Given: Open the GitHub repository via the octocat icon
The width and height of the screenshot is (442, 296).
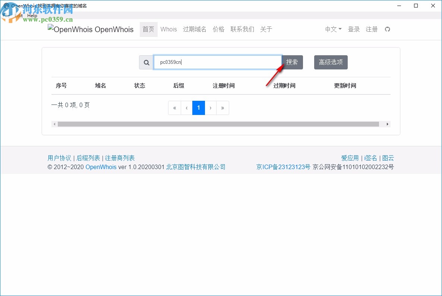Looking at the screenshot, I should [x=388, y=29].
